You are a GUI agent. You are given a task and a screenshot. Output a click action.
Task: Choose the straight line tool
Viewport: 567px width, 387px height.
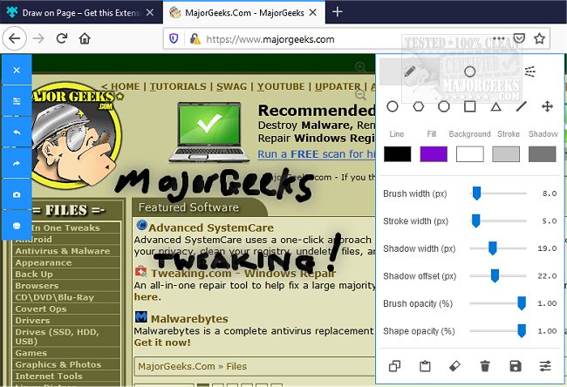pyautogui.click(x=522, y=106)
